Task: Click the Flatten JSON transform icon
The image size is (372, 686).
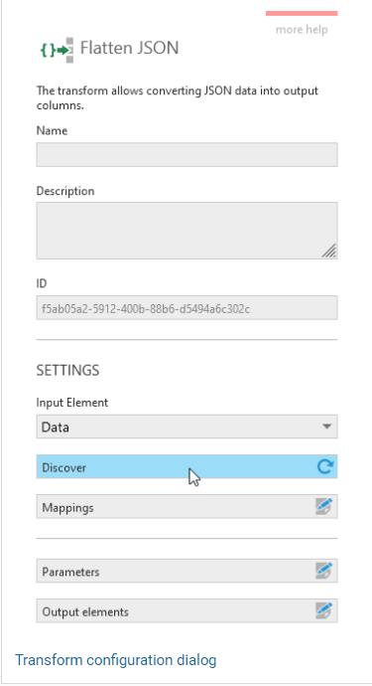Action: click(57, 50)
